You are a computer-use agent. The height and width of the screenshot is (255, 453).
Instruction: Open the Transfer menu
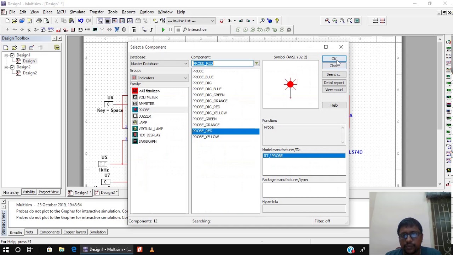click(97, 12)
